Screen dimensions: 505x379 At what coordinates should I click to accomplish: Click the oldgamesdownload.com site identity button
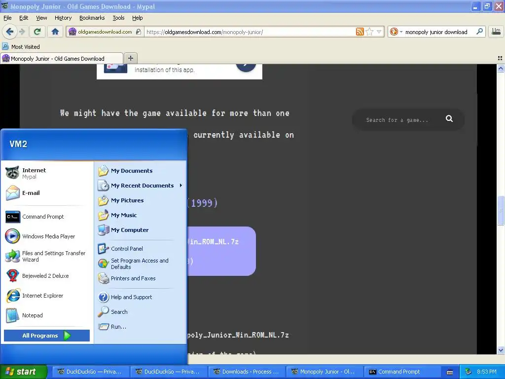click(105, 32)
